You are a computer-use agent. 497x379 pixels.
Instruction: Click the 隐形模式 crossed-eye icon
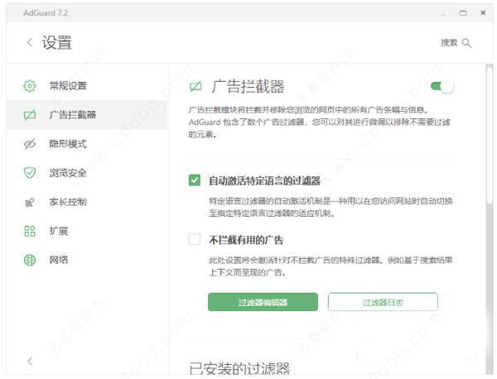[x=30, y=144]
